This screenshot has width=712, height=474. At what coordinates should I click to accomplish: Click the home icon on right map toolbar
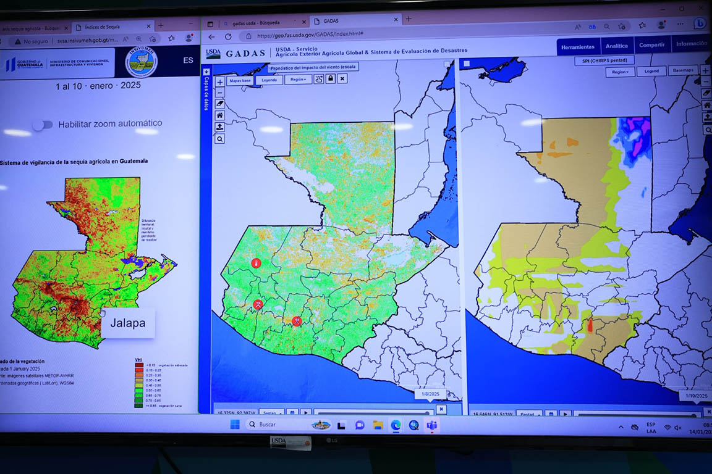click(x=707, y=105)
